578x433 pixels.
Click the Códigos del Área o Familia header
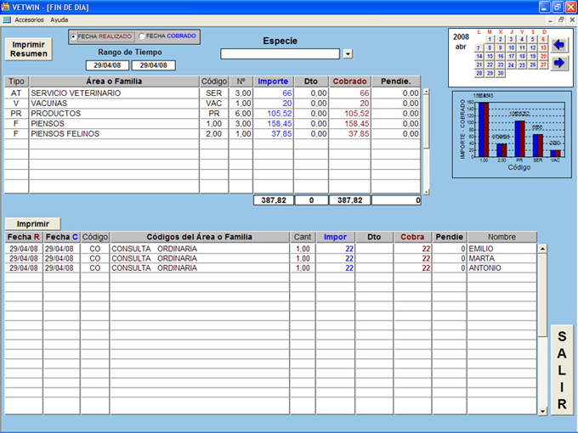click(x=200, y=237)
